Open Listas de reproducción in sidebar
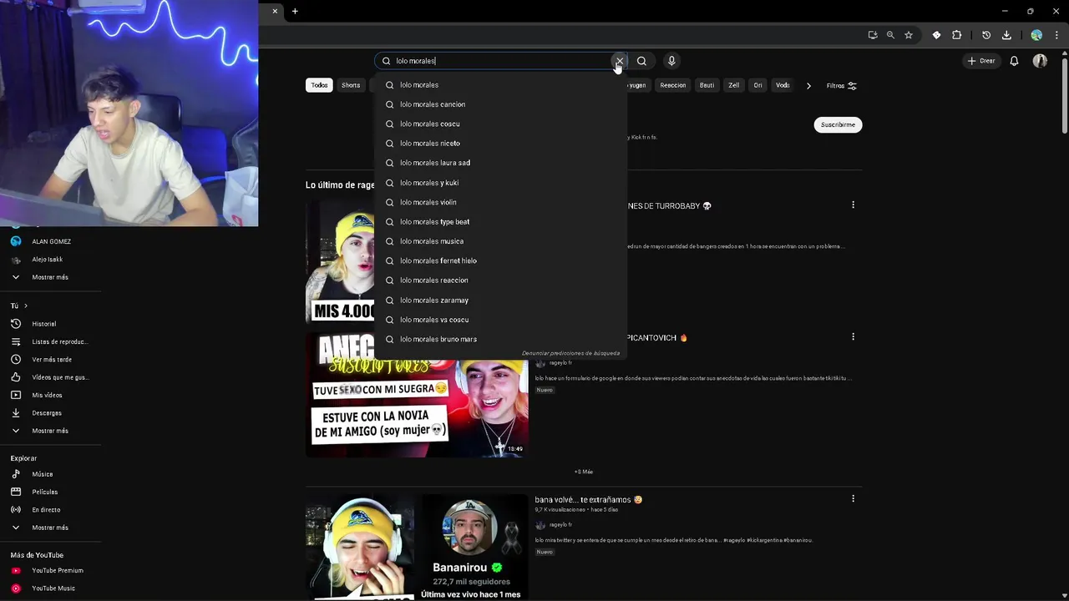1069x601 pixels. coord(51,341)
